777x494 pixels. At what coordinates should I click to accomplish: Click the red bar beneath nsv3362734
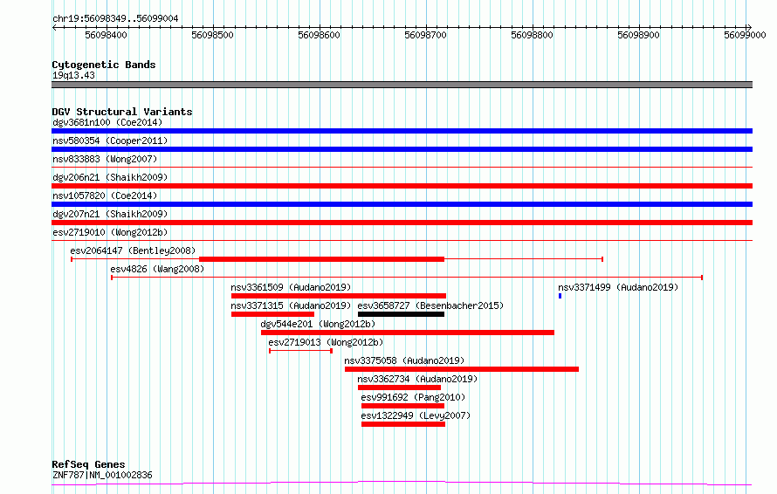[x=399, y=388]
